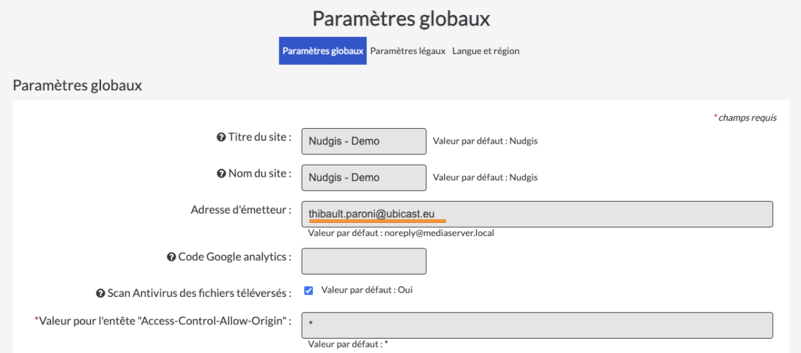Click into the Nom du site text box
Screen dimensions: 801x353
click(364, 177)
